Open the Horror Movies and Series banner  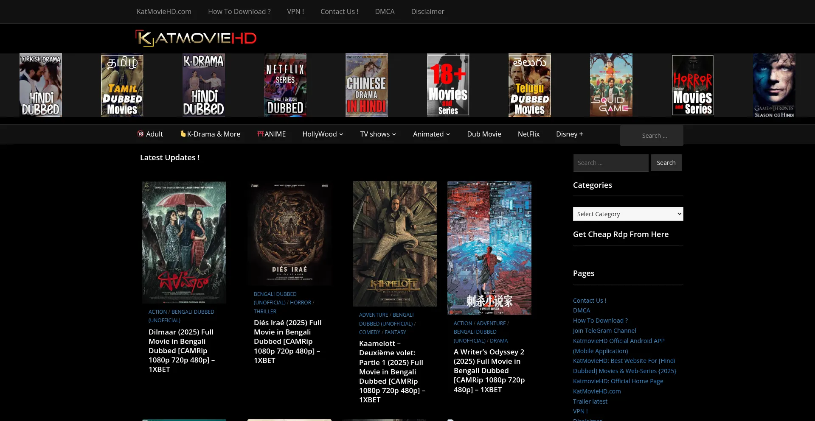pos(692,85)
